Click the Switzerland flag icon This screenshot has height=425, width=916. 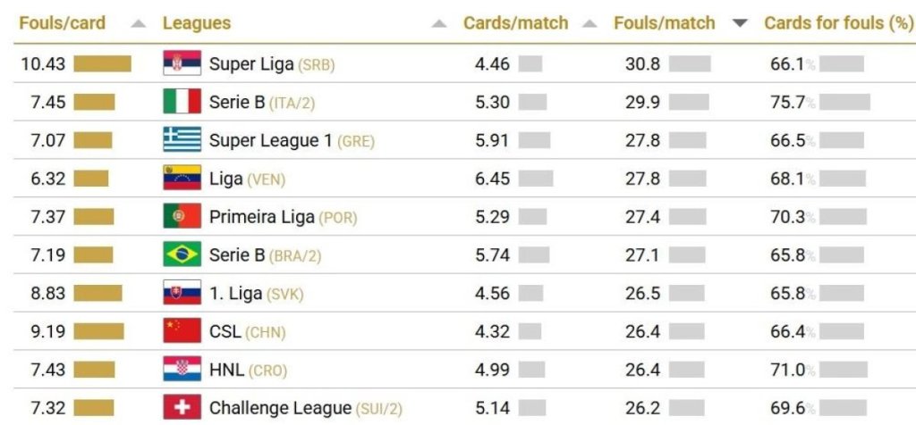[182, 408]
